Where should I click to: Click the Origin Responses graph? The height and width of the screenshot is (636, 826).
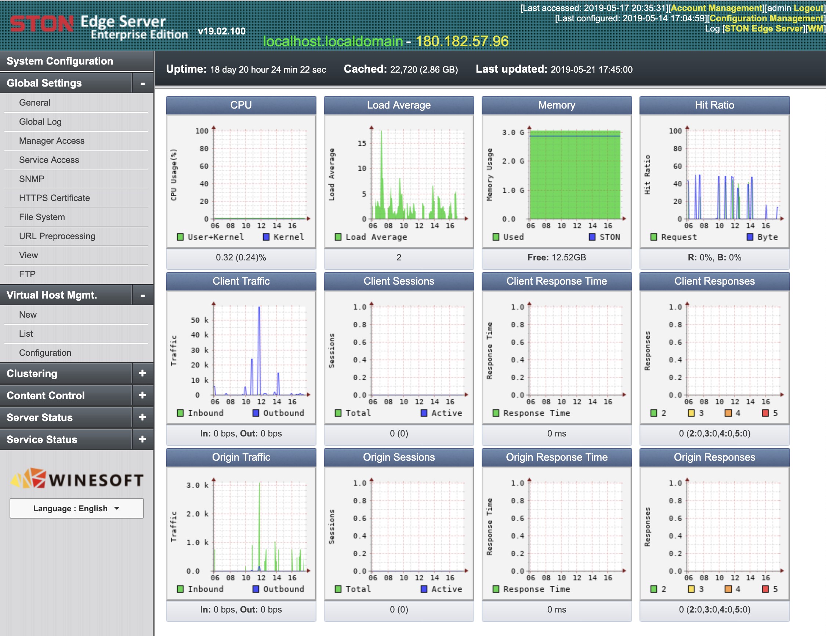[714, 534]
